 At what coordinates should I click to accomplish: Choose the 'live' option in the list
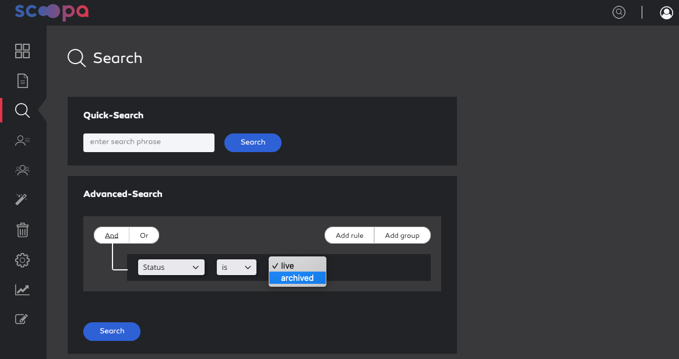pos(297,265)
